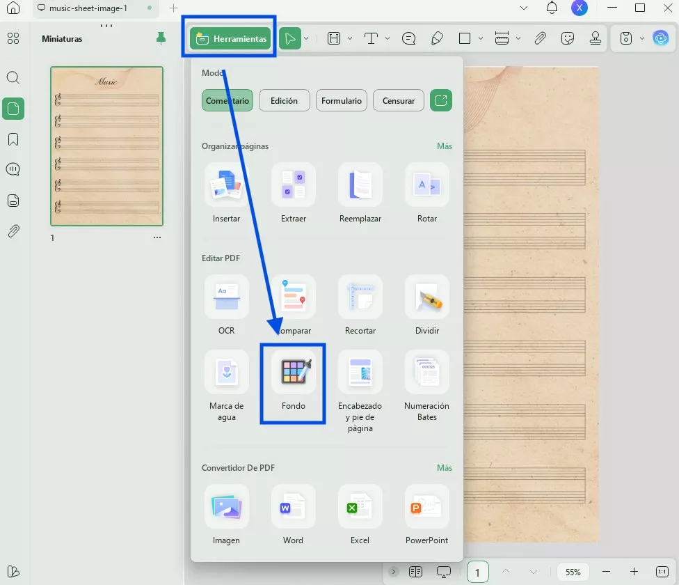The height and width of the screenshot is (585, 679).
Task: Open the search panel in sidebar
Action: pyautogui.click(x=13, y=77)
